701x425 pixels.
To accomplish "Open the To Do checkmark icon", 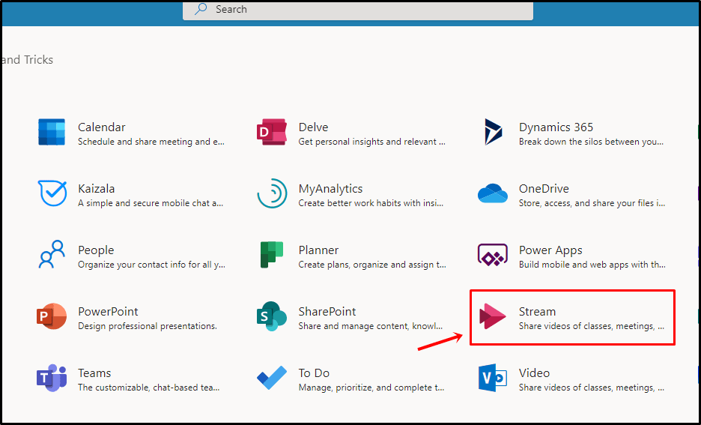I will [x=272, y=379].
